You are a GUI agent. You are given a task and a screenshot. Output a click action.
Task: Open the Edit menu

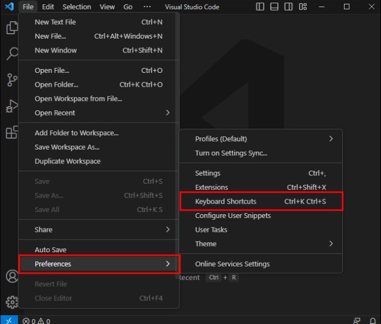(48, 7)
